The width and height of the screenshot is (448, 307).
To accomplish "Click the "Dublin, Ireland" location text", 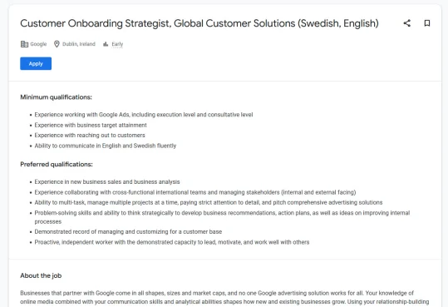I will 79,44.
